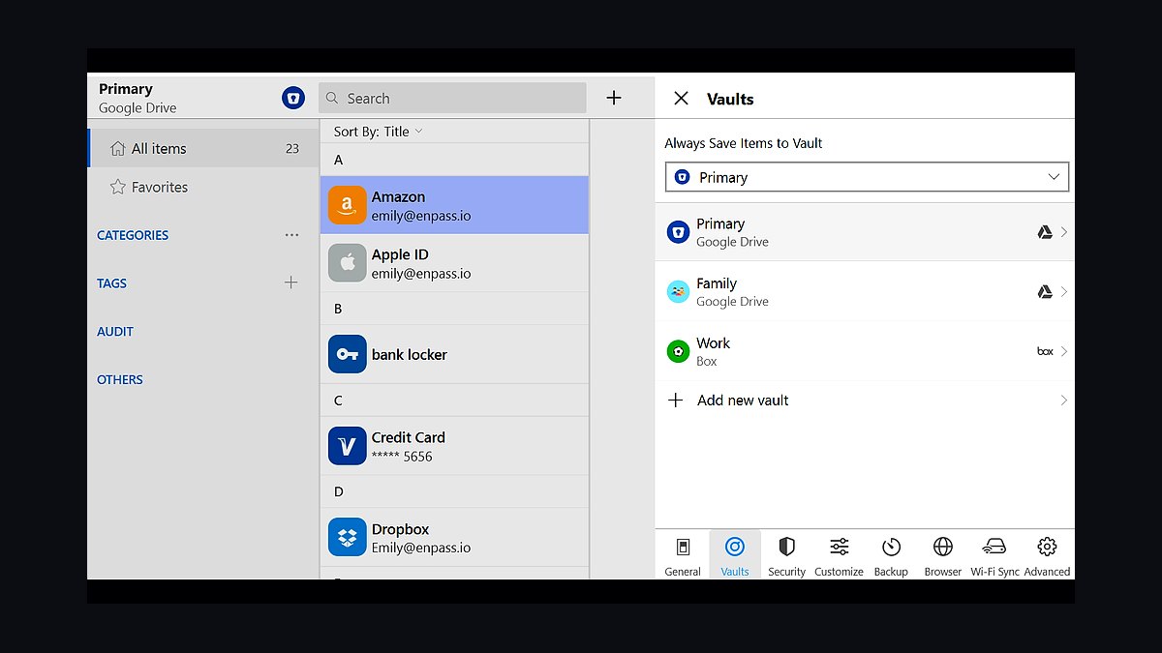The width and height of the screenshot is (1162, 653).
Task: Expand the AUDIT section
Action: (x=115, y=331)
